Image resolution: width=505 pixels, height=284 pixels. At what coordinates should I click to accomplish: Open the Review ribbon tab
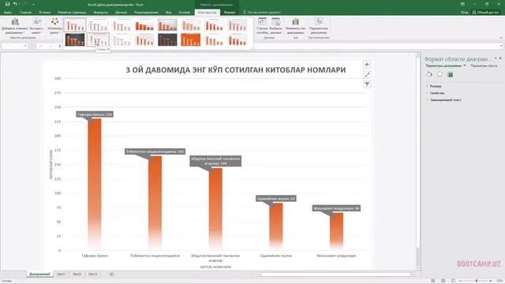click(146, 13)
